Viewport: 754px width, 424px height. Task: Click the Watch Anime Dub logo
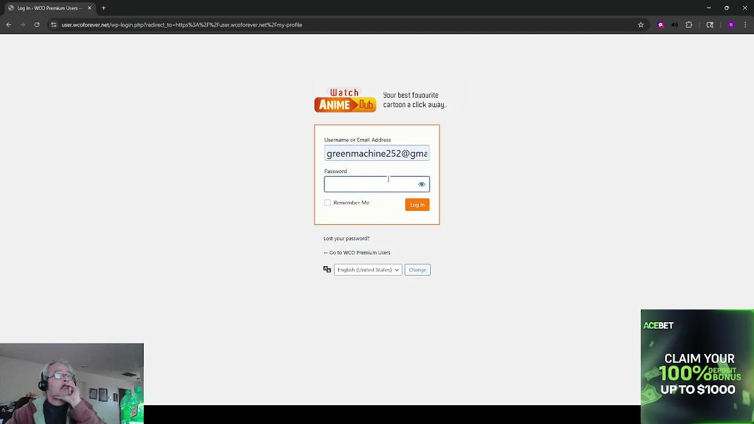click(x=345, y=100)
